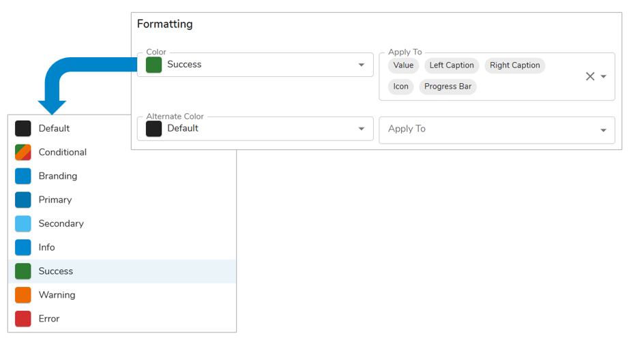
Task: Choose the Success option in the list
Action: pos(56,271)
